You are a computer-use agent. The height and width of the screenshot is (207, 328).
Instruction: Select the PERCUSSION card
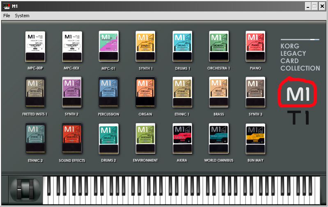[x=108, y=92]
